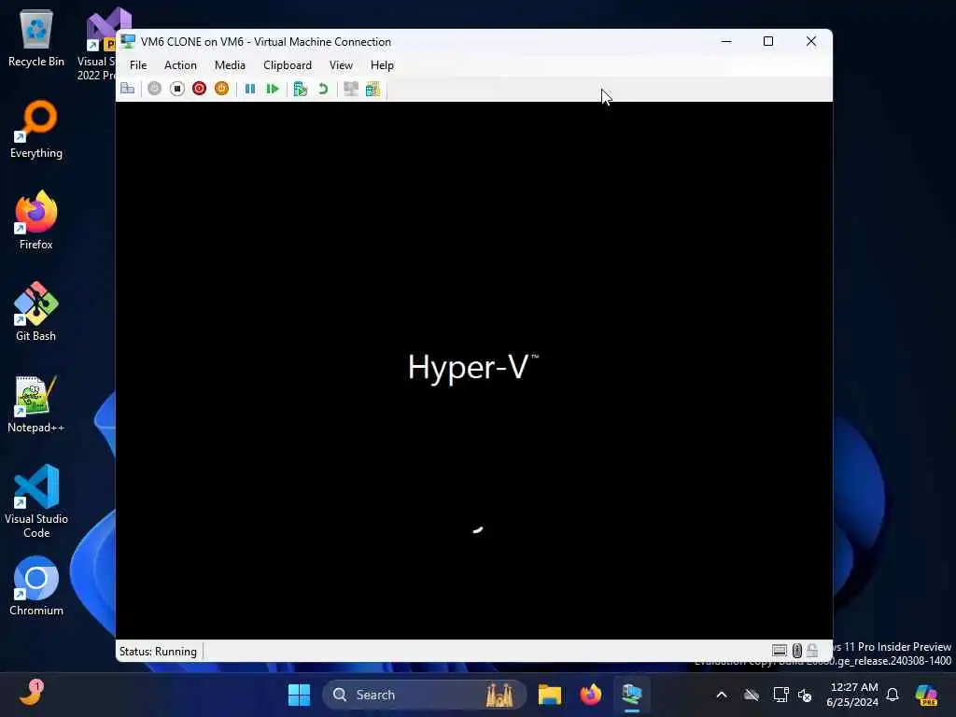Shut down the VM using the red icon
The height and width of the screenshot is (717, 956).
click(200, 89)
